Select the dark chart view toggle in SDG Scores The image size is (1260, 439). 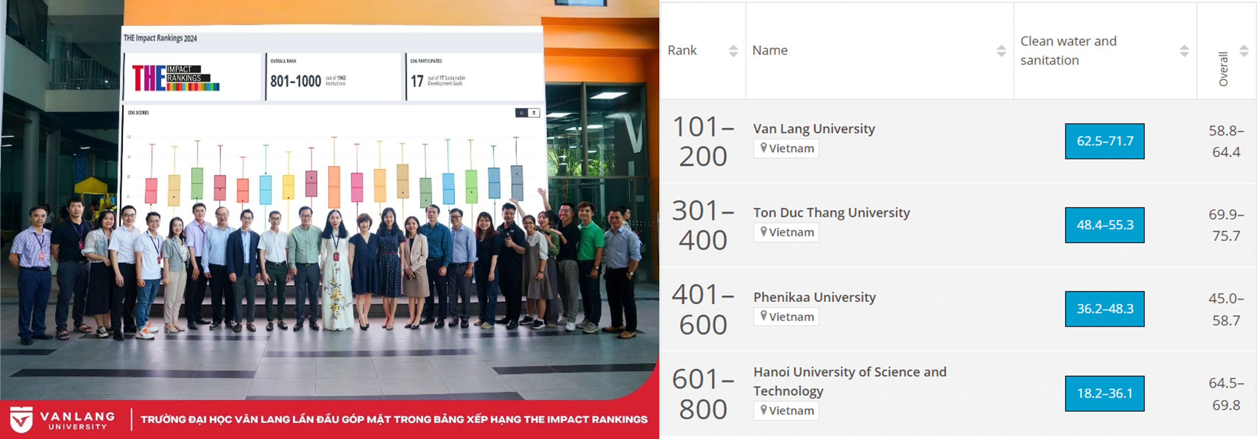(x=522, y=113)
